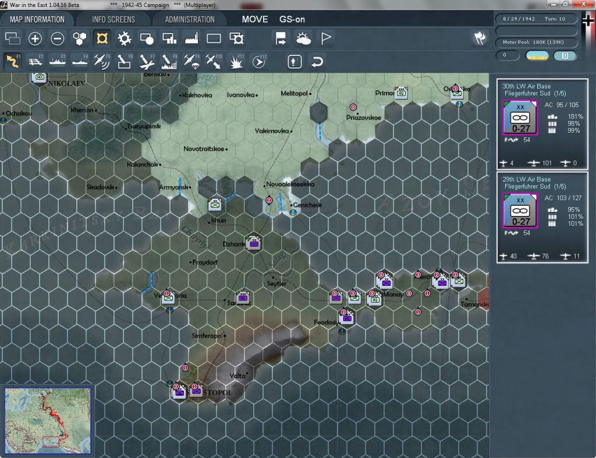Click the boxed up-arrow icon
This screenshot has height=458, width=596.
295,61
